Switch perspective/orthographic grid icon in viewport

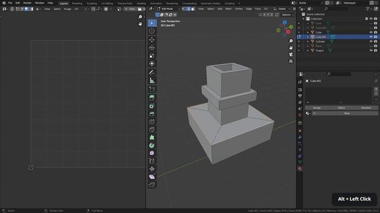click(291, 62)
